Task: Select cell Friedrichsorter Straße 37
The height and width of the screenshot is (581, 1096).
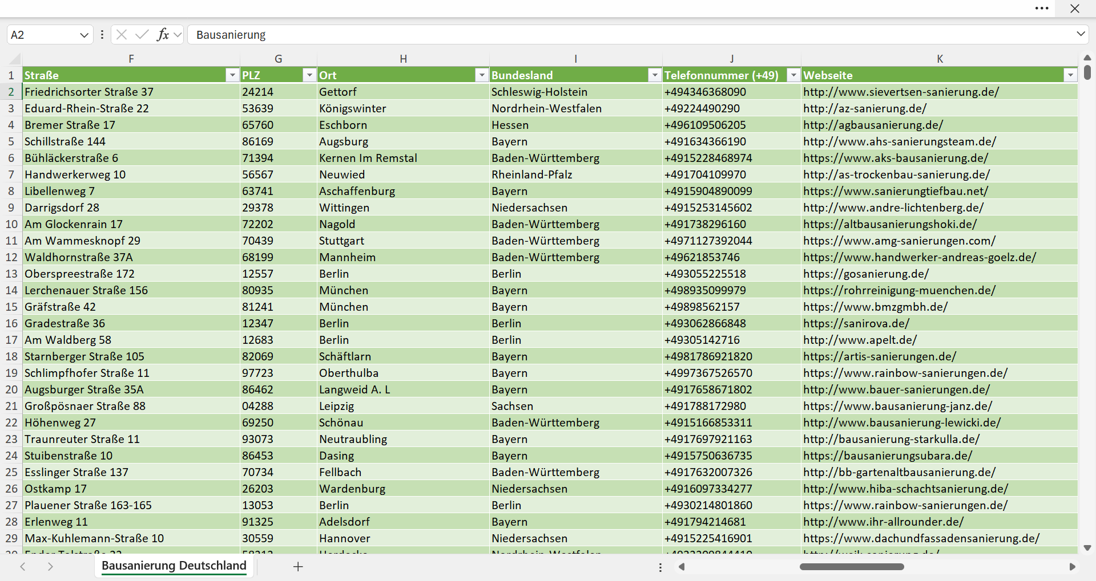Action: (131, 92)
